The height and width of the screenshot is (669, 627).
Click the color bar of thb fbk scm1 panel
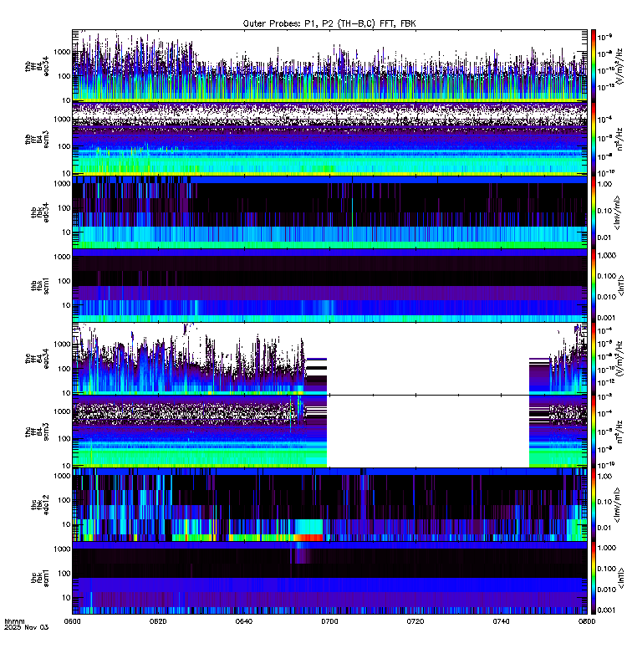pyautogui.click(x=593, y=285)
